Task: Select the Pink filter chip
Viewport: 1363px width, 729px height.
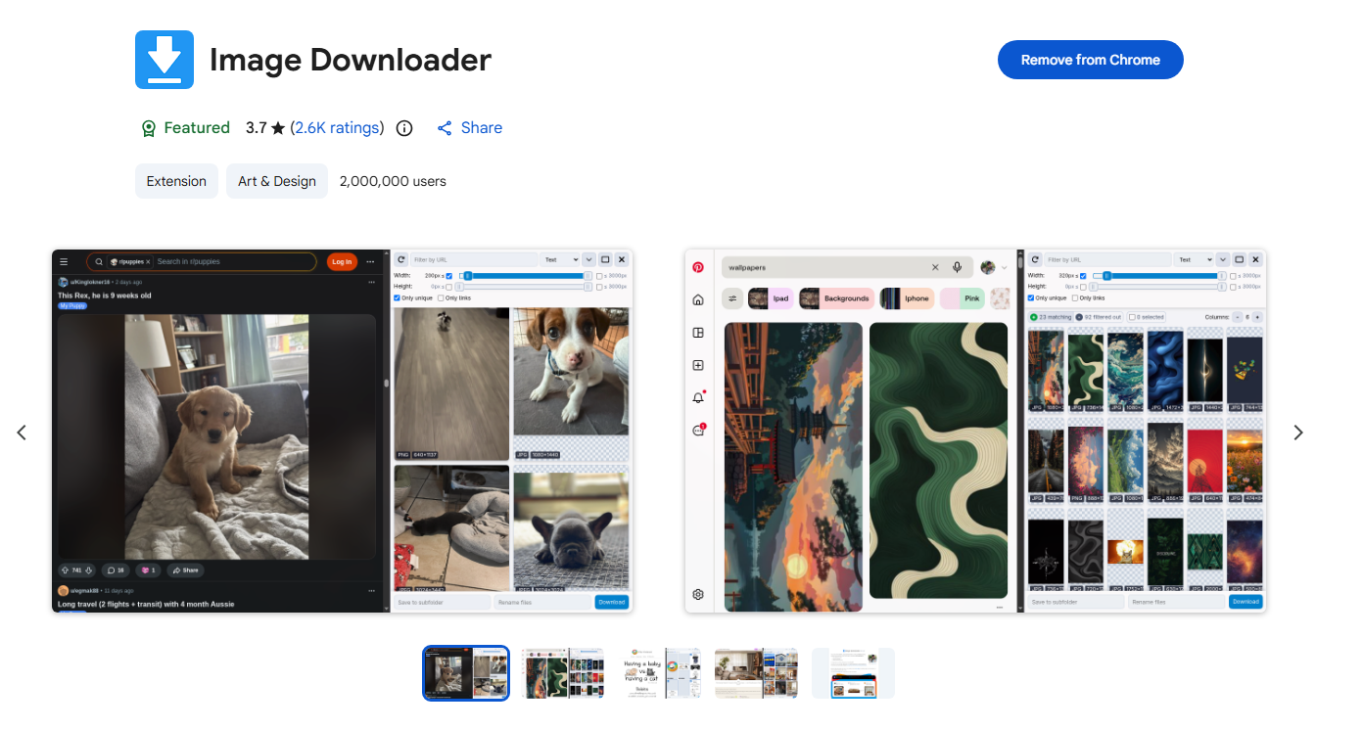Action: (x=963, y=298)
